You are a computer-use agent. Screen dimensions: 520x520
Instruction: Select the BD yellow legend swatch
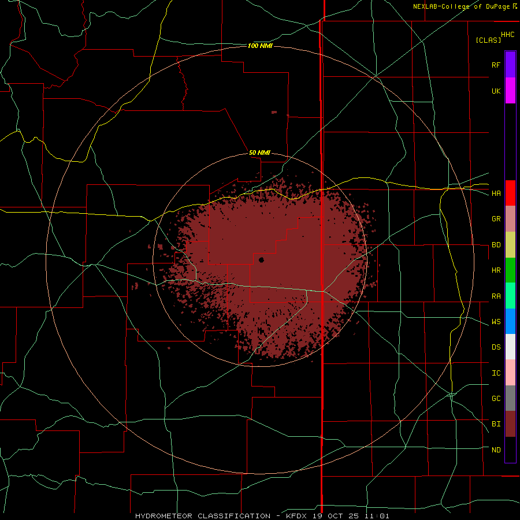(x=510, y=245)
